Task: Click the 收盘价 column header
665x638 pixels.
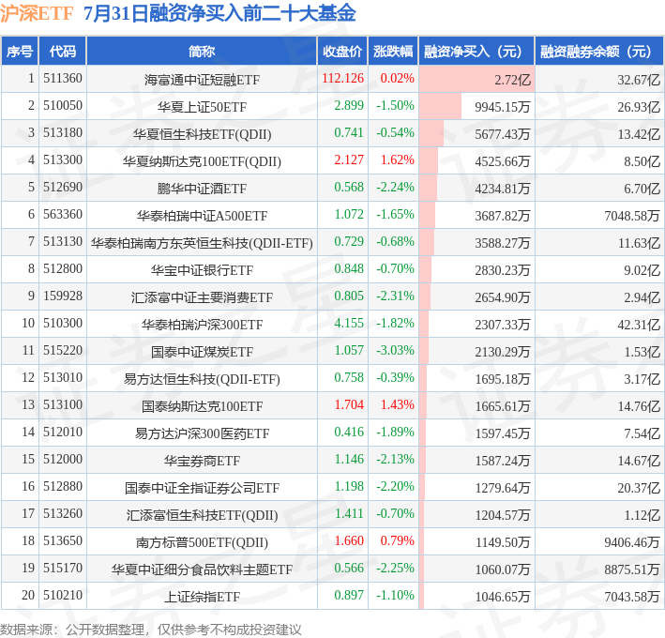Action: pos(342,52)
